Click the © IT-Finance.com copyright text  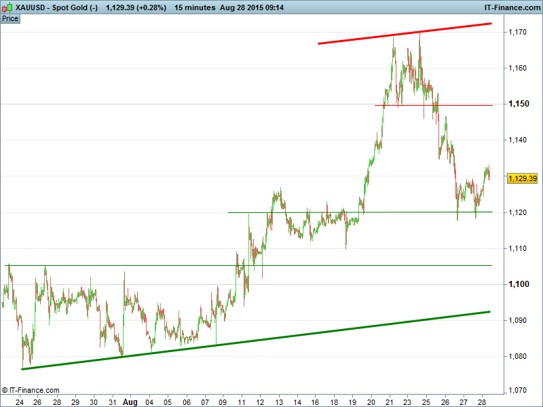pos(31,390)
